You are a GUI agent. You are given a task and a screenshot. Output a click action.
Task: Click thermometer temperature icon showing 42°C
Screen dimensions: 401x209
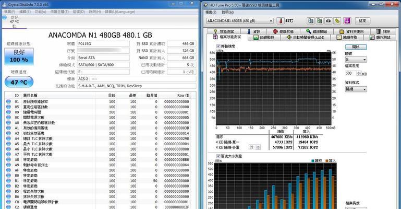tap(281, 21)
